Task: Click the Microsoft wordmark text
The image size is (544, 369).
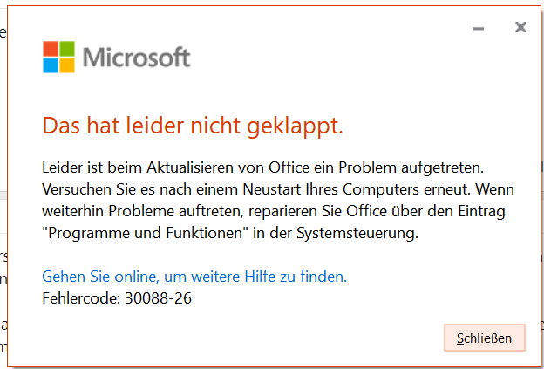Action: [x=136, y=58]
